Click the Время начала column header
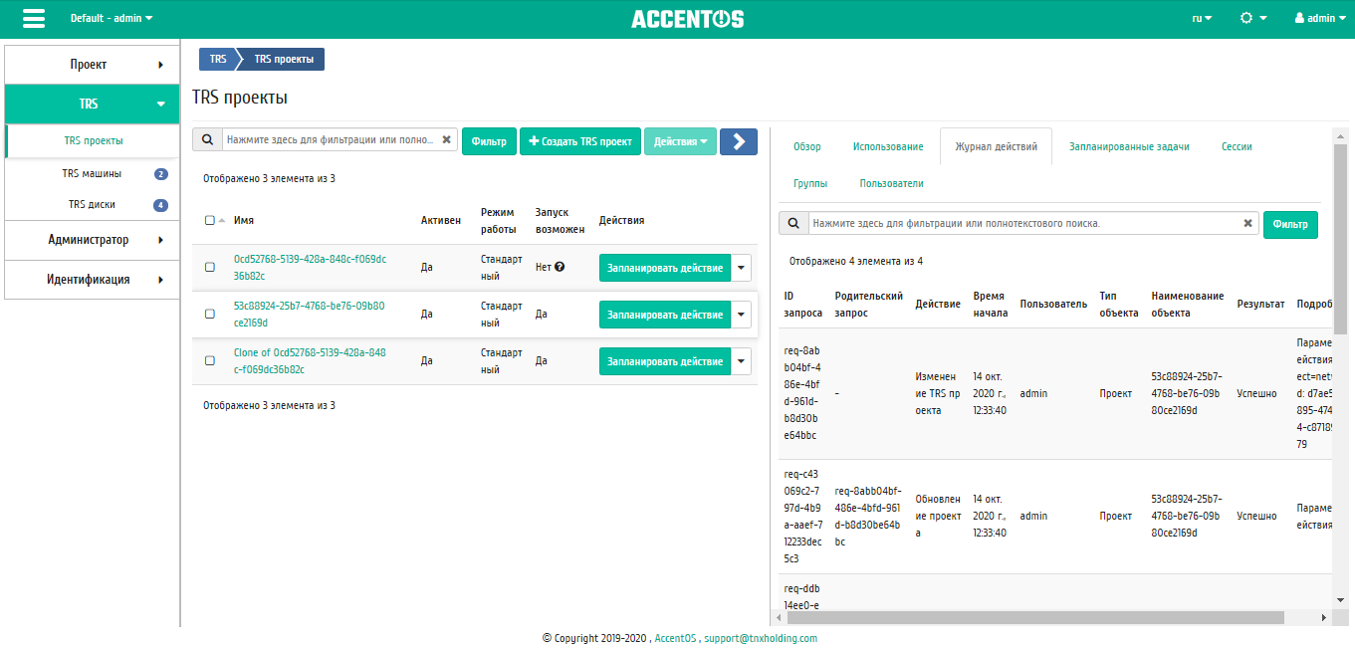 click(x=990, y=304)
